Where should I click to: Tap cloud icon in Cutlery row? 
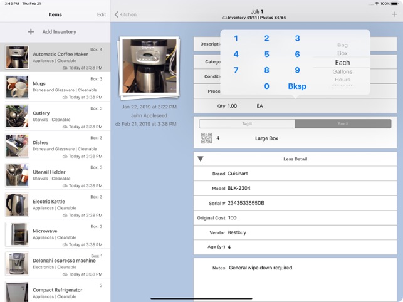[65, 127]
